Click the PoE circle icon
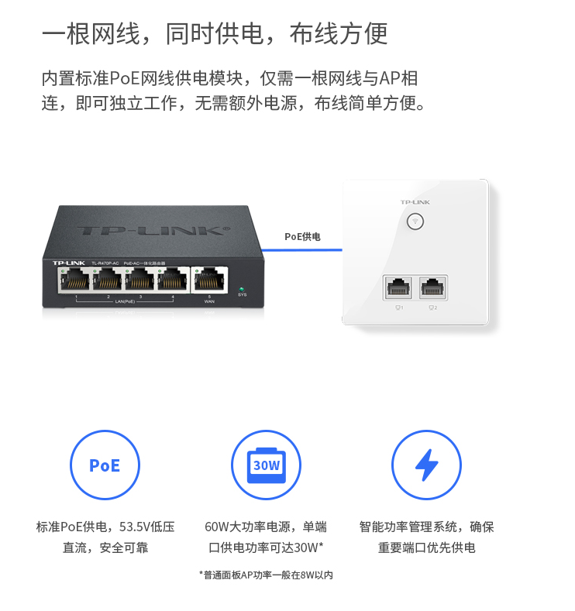This screenshot has width=575, height=611. pyautogui.click(x=105, y=465)
